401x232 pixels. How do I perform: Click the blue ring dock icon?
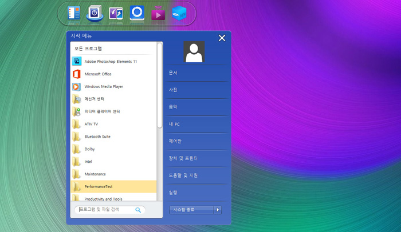pyautogui.click(x=137, y=13)
